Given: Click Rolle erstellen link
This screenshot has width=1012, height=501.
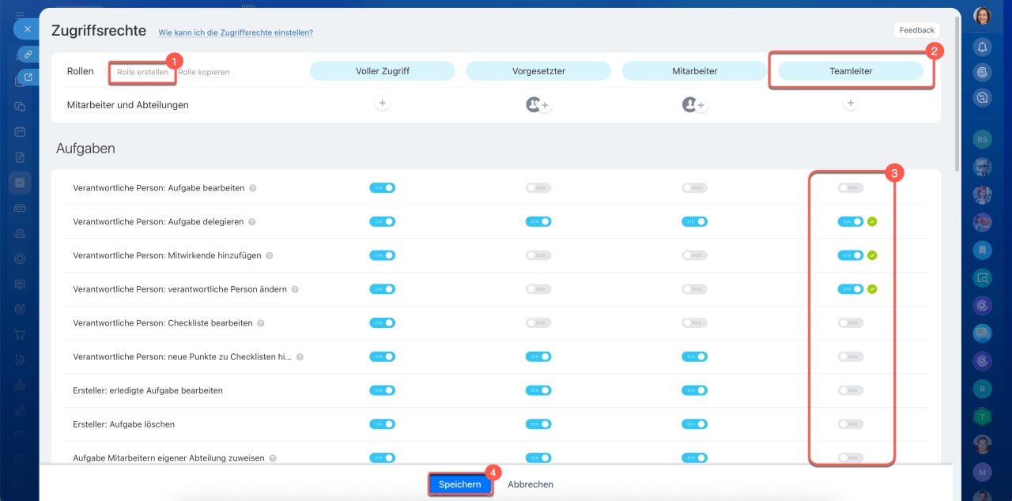Looking at the screenshot, I should (142, 72).
